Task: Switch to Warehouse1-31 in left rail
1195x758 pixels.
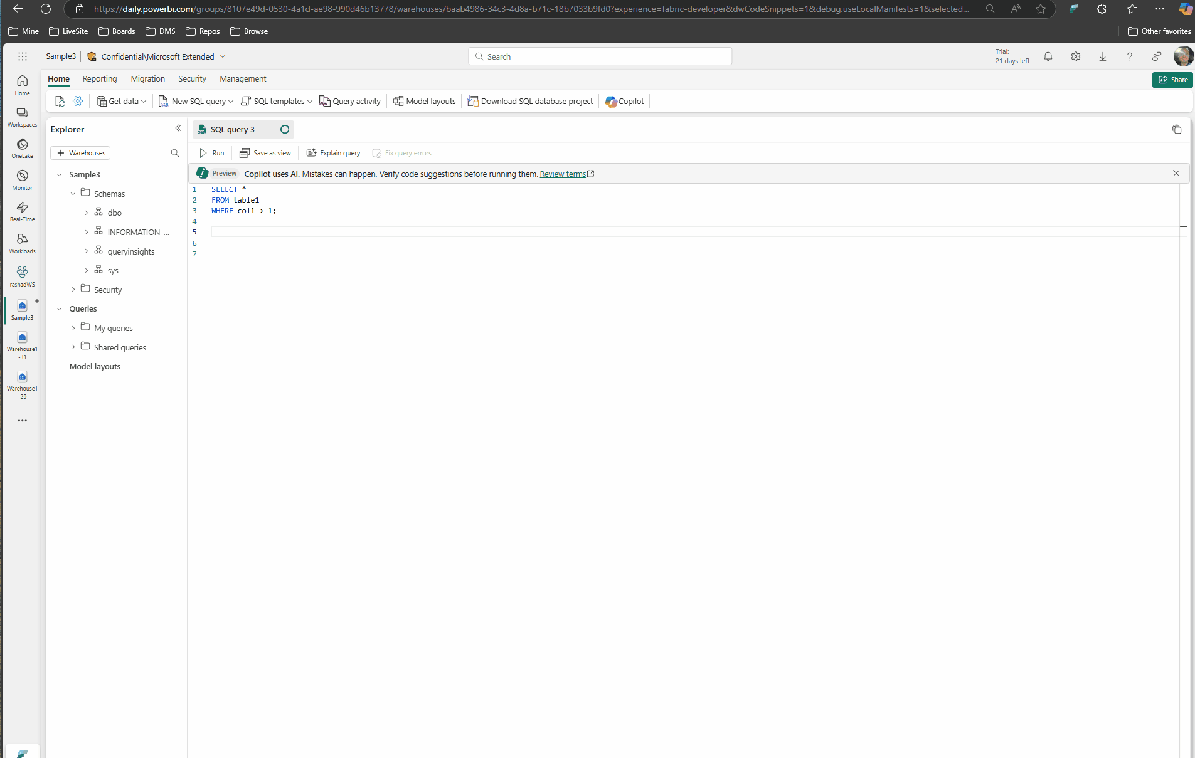Action: coord(22,345)
